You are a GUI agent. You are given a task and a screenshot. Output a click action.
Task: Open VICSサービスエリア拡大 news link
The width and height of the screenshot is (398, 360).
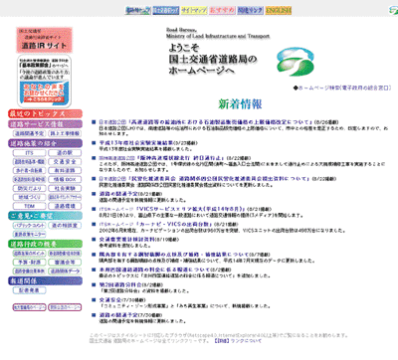click(x=191, y=209)
